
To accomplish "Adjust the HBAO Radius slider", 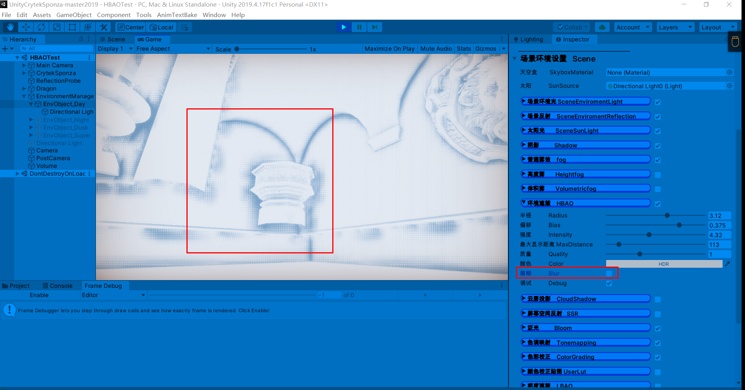I will click(656, 216).
